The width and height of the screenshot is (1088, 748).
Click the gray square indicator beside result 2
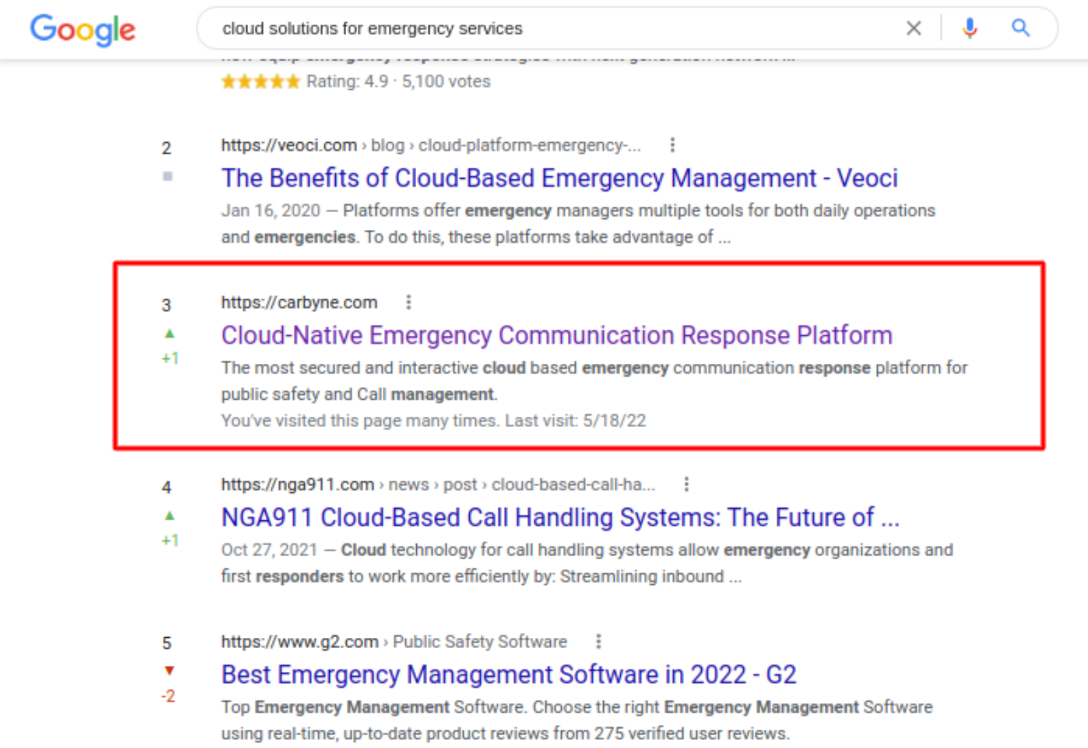pyautogui.click(x=167, y=176)
